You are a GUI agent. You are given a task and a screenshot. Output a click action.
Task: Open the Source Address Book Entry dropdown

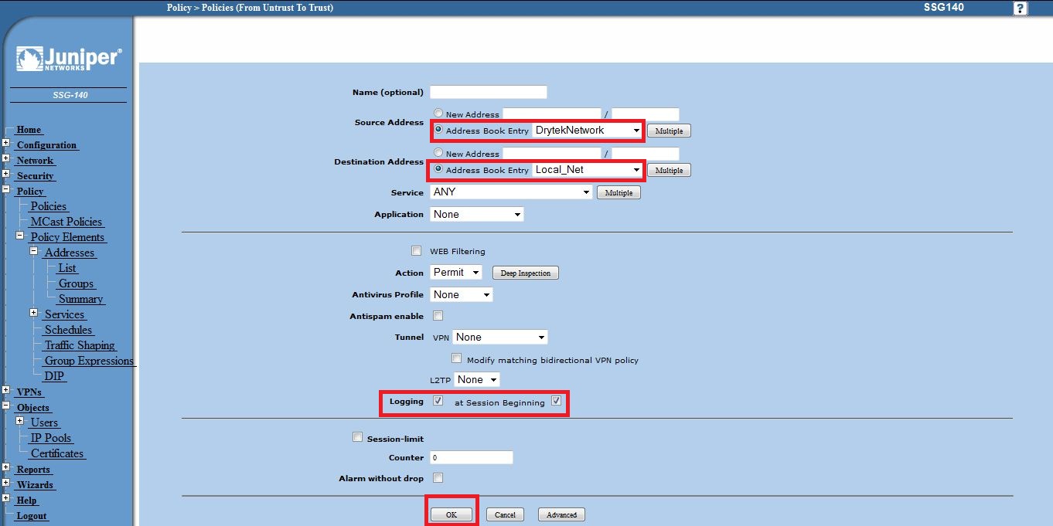pos(588,131)
